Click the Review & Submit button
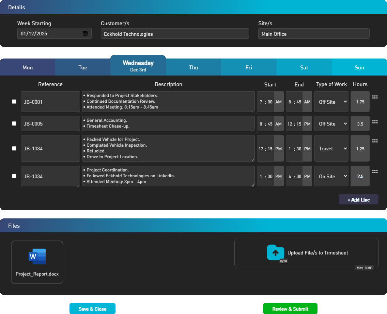Viewport: 387px width, 314px height. (x=290, y=309)
